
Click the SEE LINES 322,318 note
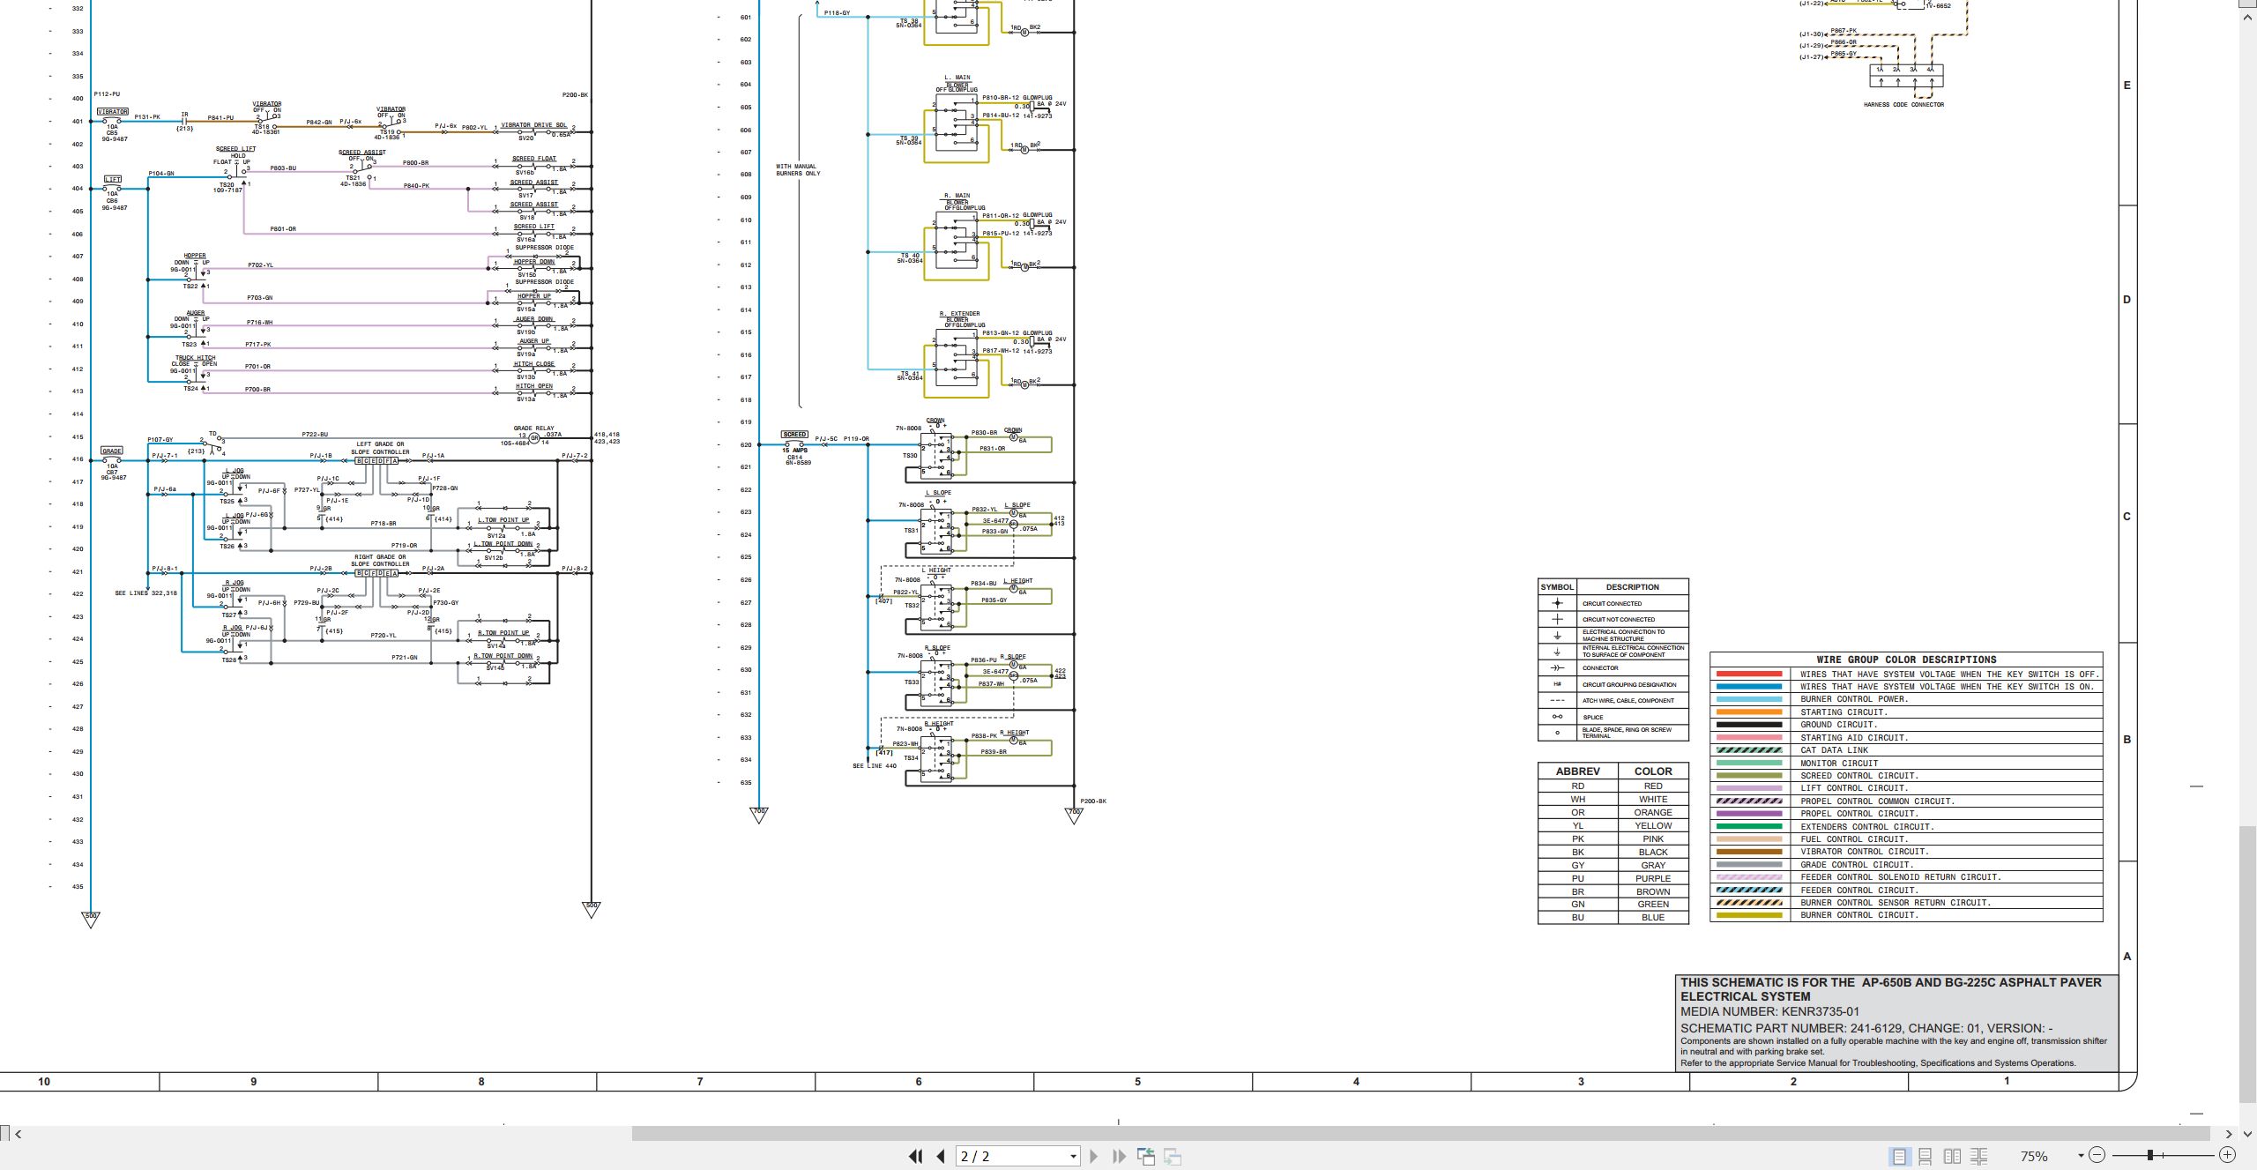(145, 593)
